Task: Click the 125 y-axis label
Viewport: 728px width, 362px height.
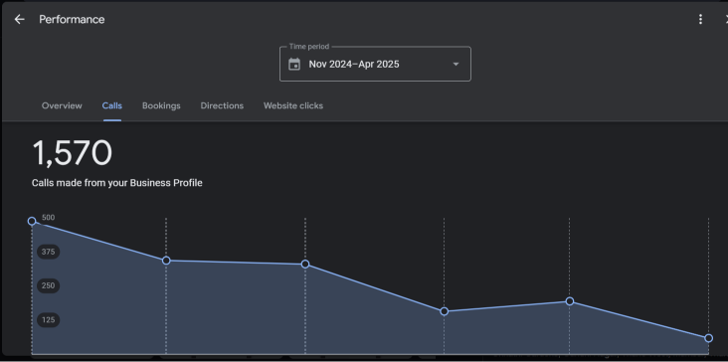Action: pyautogui.click(x=49, y=320)
